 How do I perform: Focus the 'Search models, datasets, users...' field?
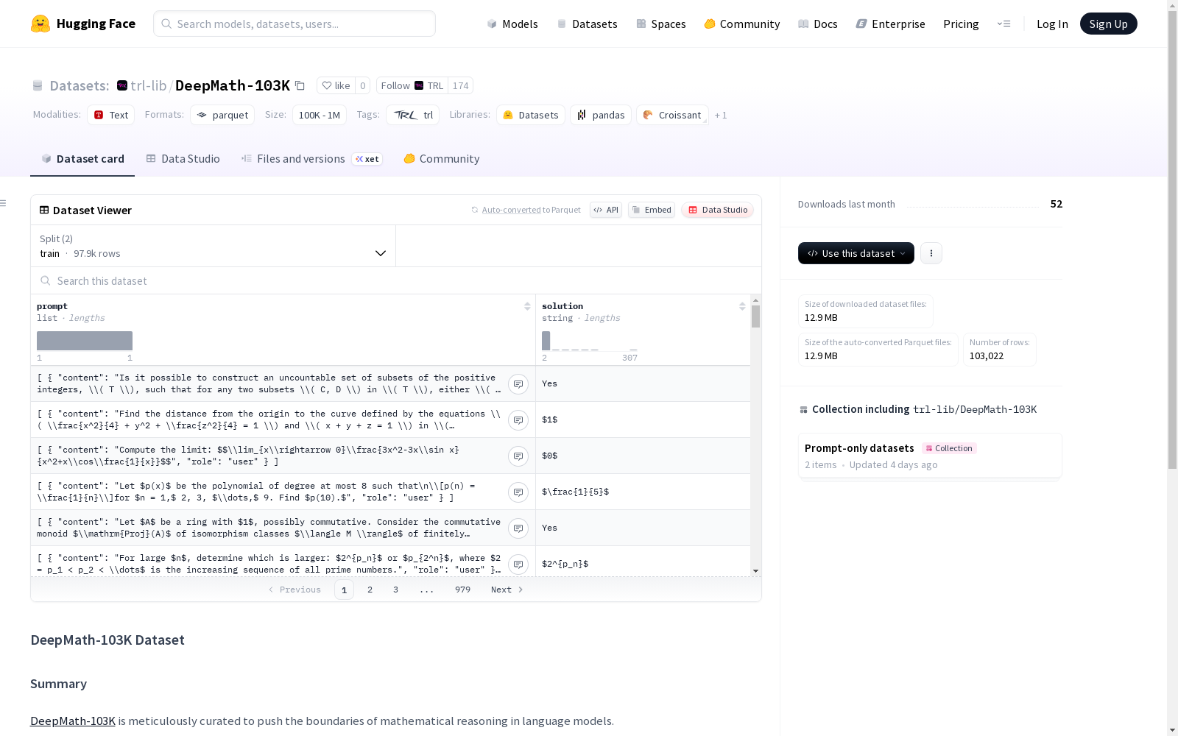294,24
